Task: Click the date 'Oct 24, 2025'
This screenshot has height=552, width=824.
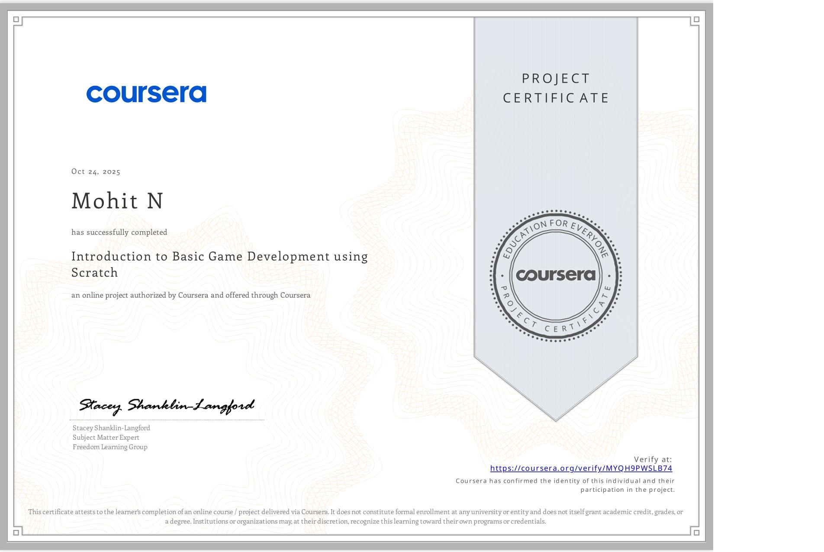Action: [96, 171]
